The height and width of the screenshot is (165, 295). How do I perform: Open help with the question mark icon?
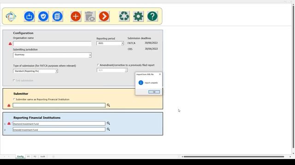tap(153, 16)
